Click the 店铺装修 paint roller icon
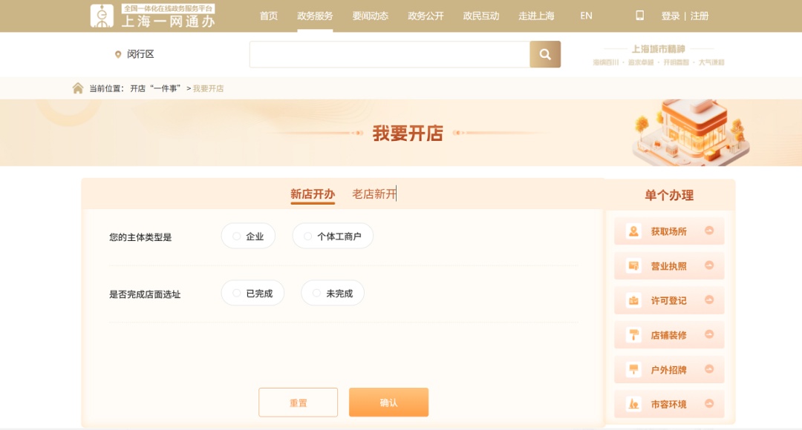Screen dimensions: 802x430 tap(633, 334)
